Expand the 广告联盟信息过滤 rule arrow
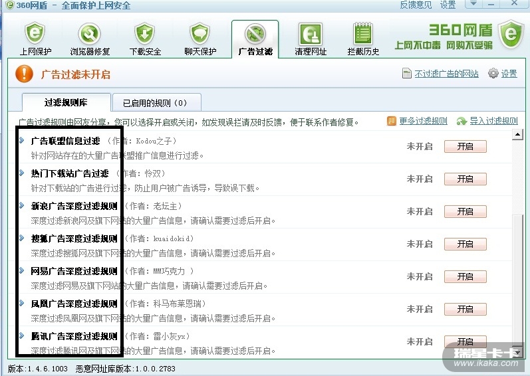Image resolution: width=530 pixels, height=376 pixels. 22,140
